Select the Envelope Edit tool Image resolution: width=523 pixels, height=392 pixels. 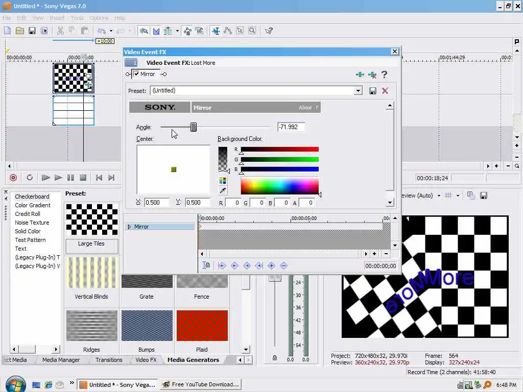228,31
